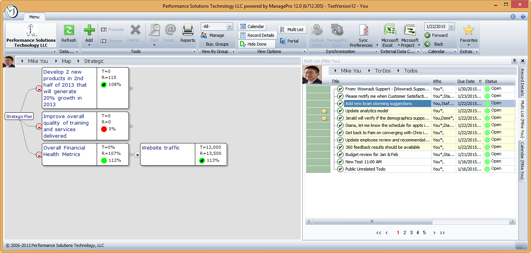Click Strategic in the map breadcrumb
Image resolution: width=531 pixels, height=253 pixels.
(94, 61)
